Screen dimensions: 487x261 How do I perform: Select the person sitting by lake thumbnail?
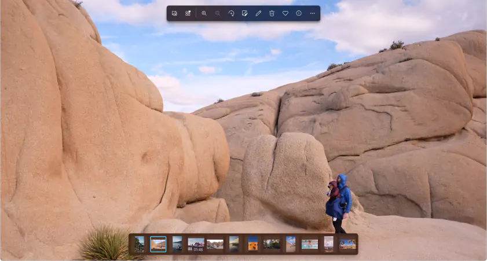pos(177,244)
